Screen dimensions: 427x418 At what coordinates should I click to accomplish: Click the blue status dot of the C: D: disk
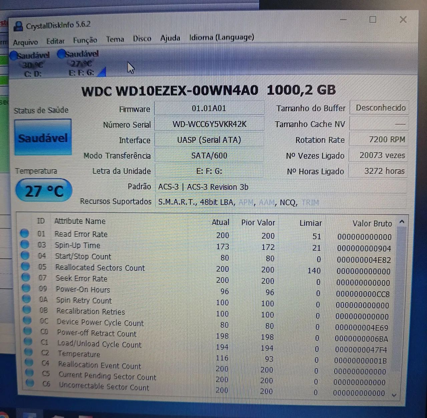click(13, 55)
